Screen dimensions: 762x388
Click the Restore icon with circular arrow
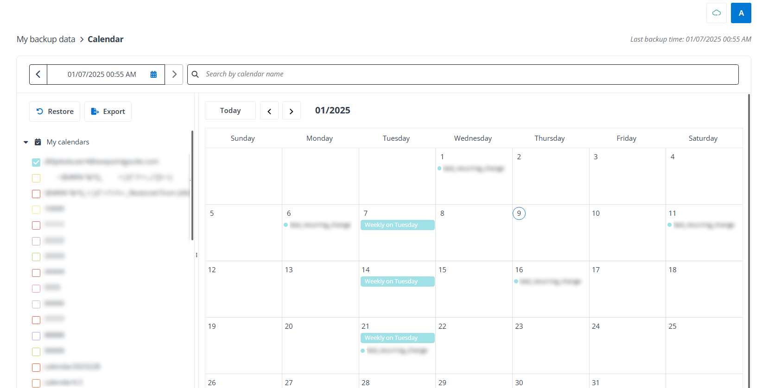tap(39, 111)
